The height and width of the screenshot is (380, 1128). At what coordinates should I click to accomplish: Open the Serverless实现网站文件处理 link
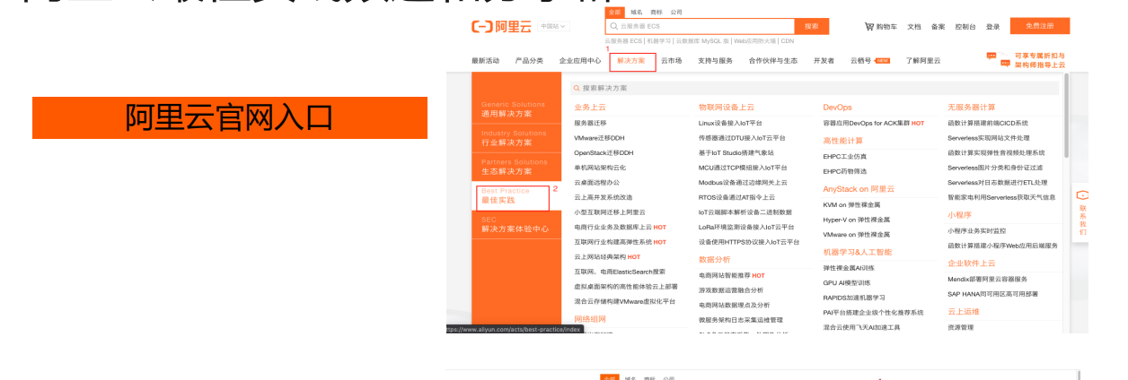click(x=991, y=137)
